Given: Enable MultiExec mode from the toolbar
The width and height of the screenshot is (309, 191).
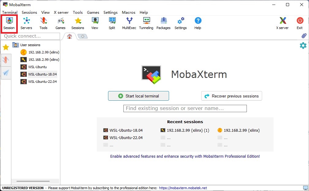Looking at the screenshot, I should [129, 24].
